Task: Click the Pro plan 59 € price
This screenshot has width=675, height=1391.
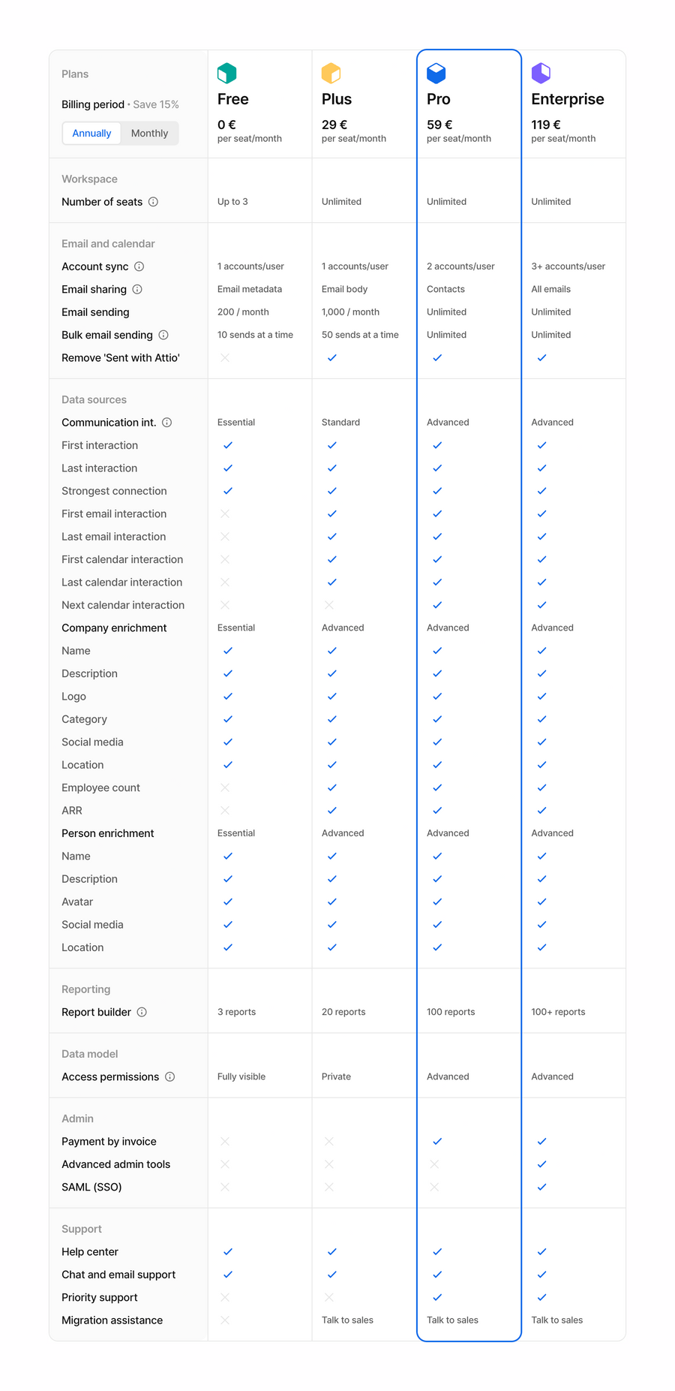Action: [x=439, y=125]
